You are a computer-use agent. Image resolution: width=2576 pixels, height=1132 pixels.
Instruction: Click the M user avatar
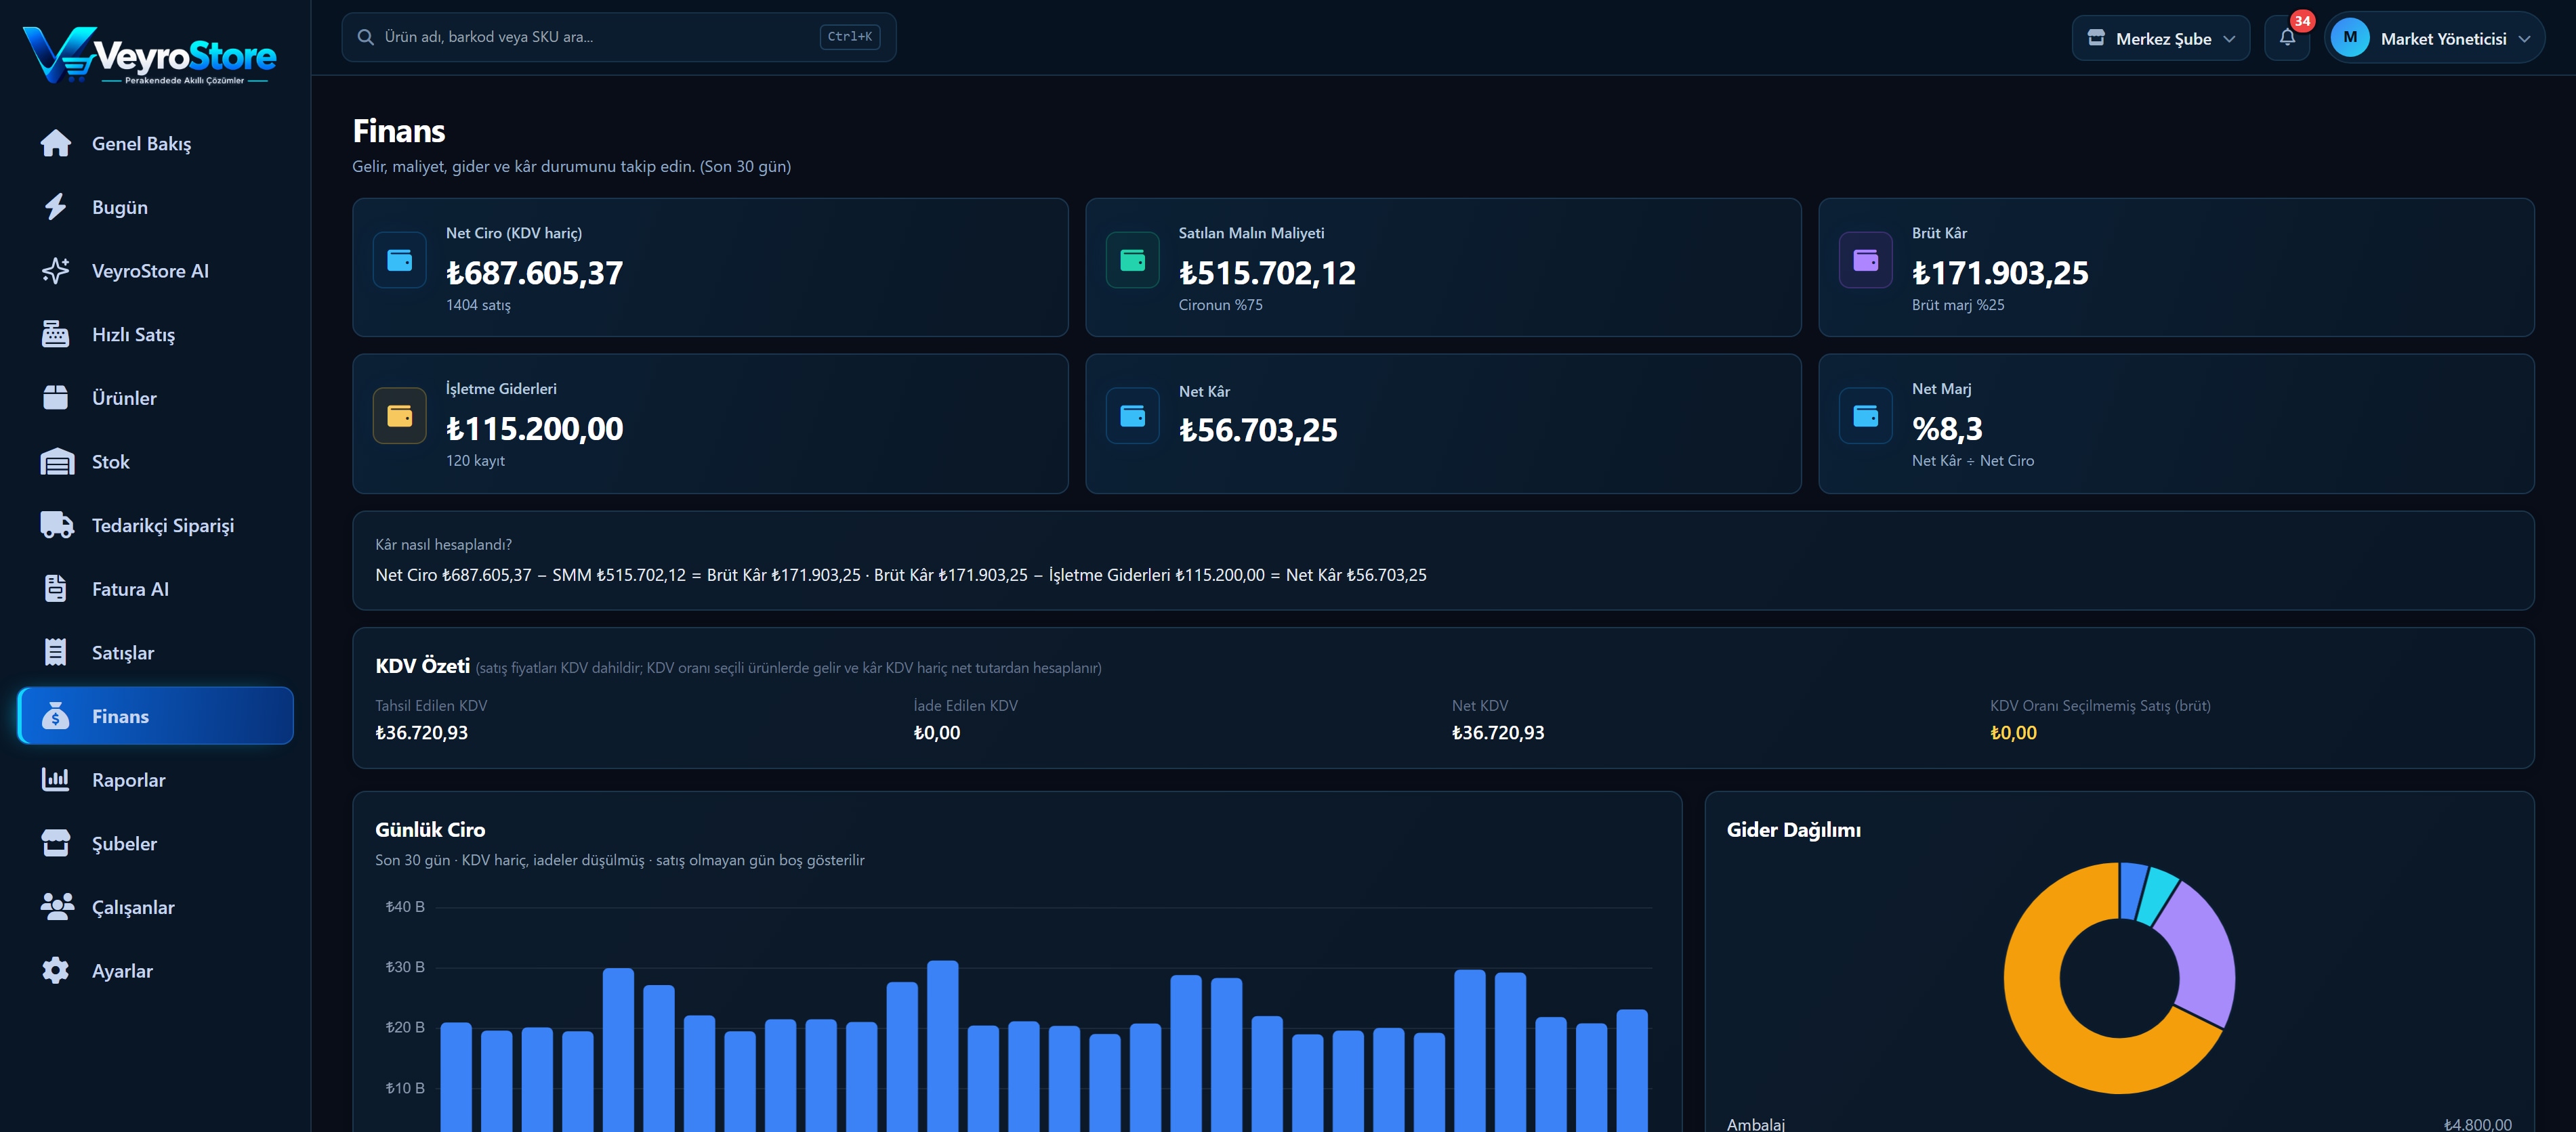(2350, 38)
